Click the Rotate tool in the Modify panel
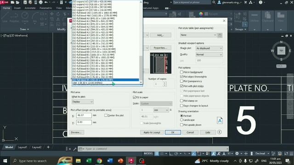 [58, 14]
